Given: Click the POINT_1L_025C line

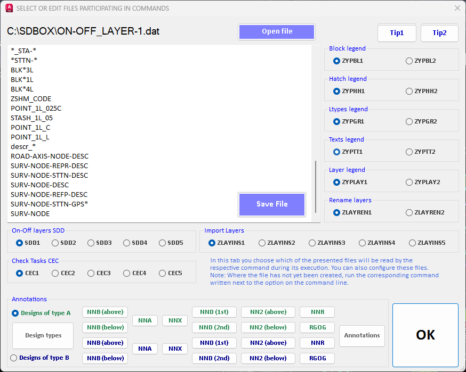Looking at the screenshot, I should 36,109.
